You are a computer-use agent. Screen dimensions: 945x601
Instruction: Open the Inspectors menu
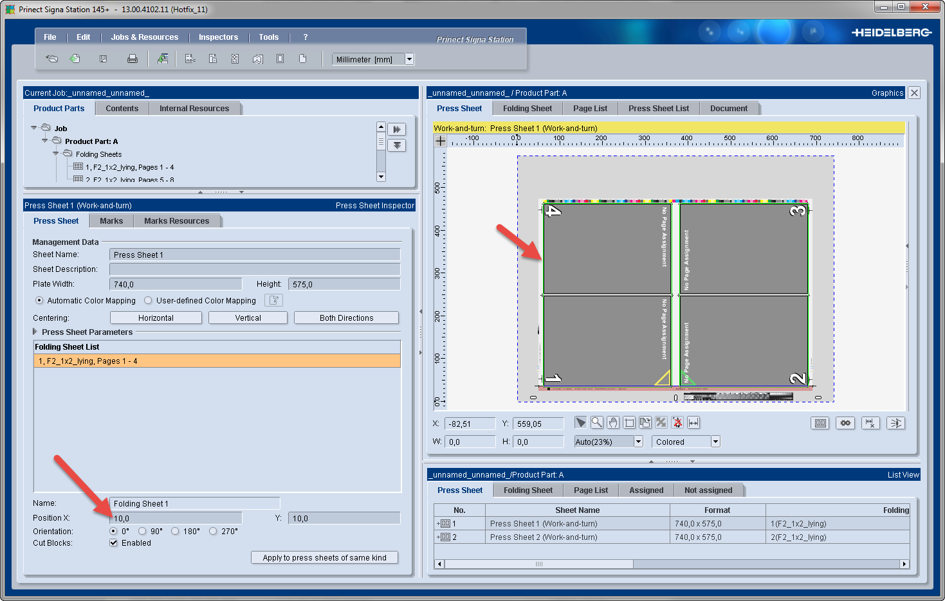click(x=218, y=37)
